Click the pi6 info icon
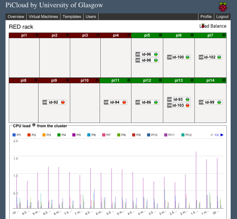 click(x=192, y=35)
